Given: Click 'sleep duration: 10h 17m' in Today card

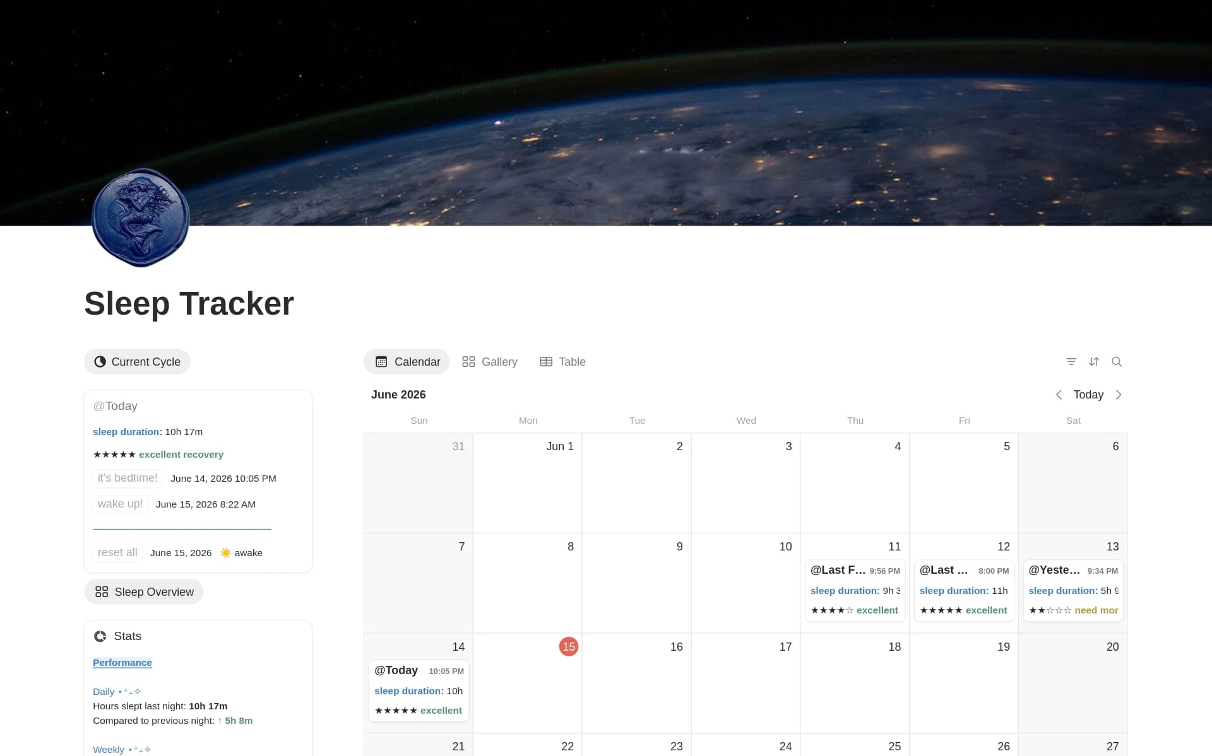Looking at the screenshot, I should click(x=148, y=432).
